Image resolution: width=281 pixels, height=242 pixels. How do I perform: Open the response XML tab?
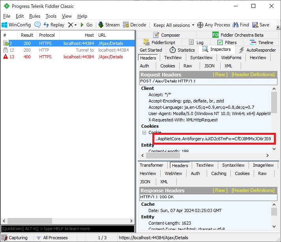tap(164, 182)
